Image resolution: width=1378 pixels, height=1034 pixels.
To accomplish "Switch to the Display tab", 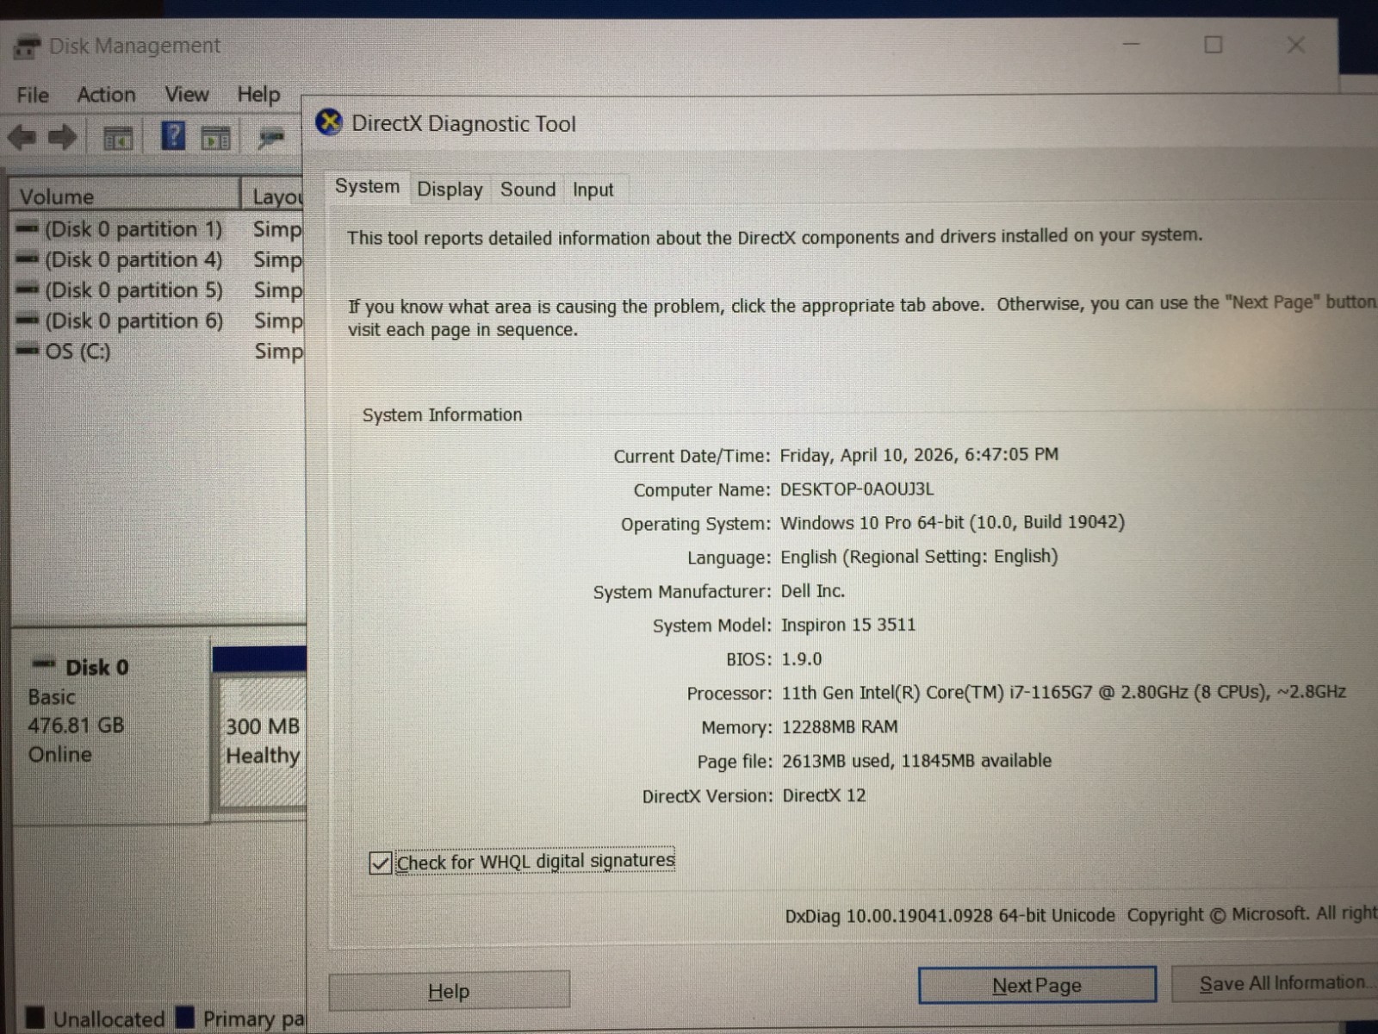I will 450,190.
